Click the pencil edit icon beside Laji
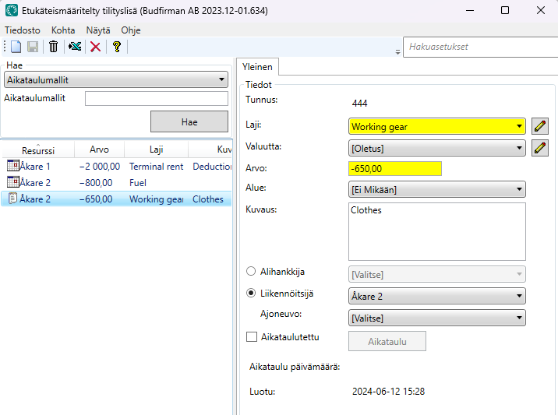This screenshot has width=558, height=415. [540, 127]
